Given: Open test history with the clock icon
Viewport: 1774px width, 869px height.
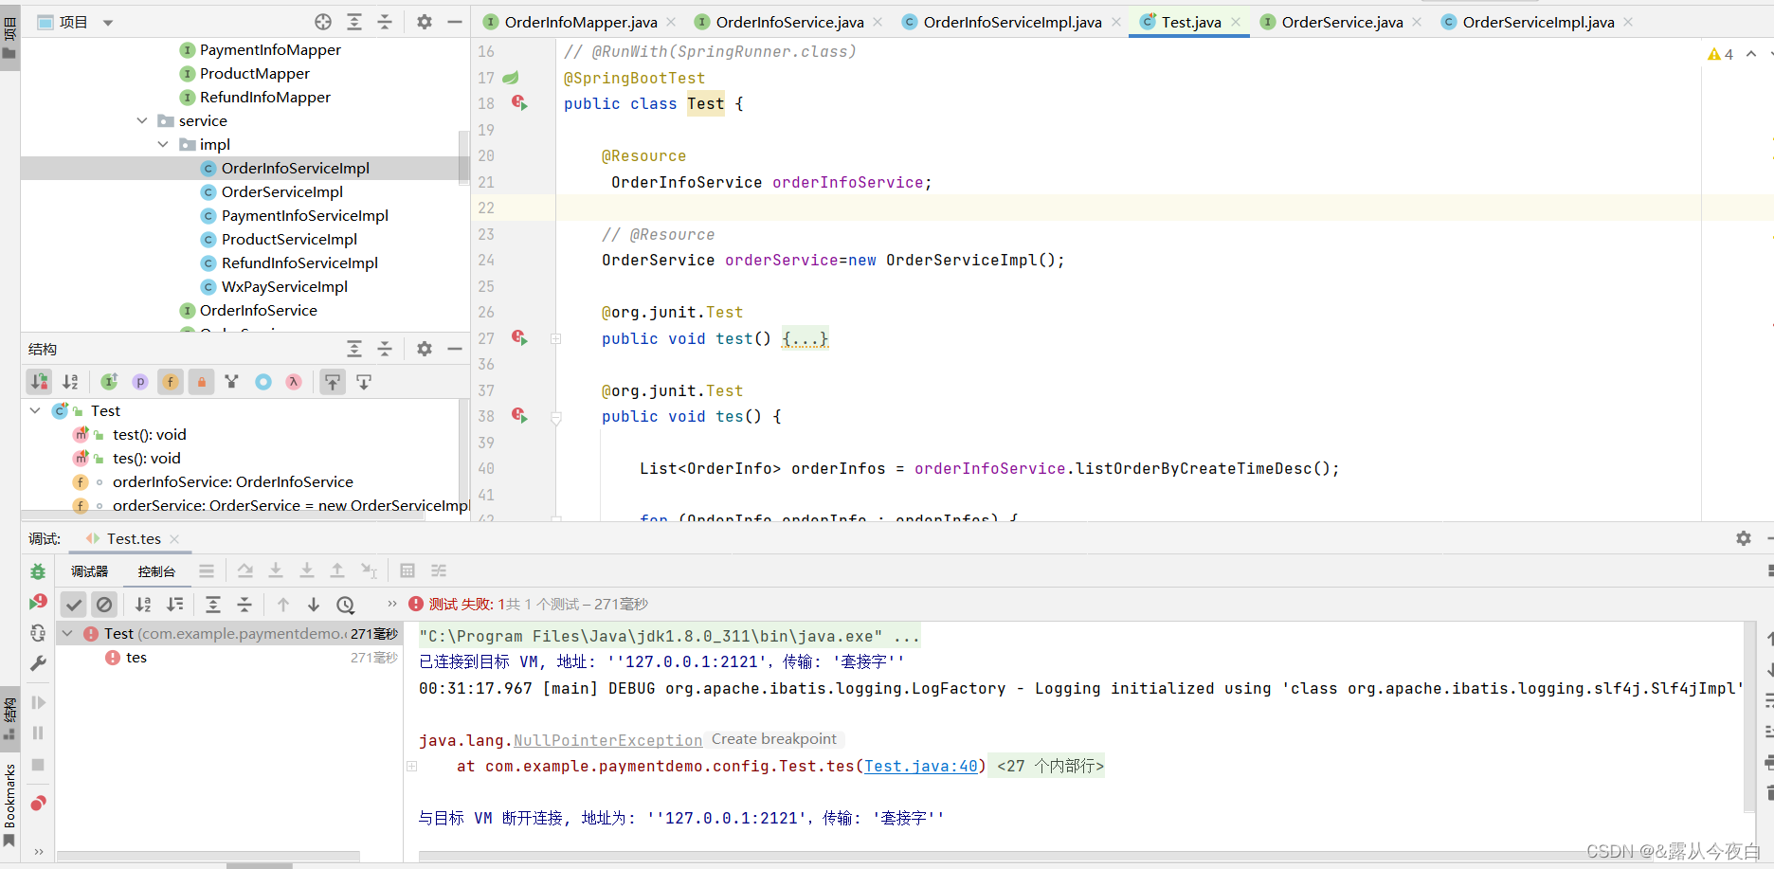Looking at the screenshot, I should click(345, 604).
